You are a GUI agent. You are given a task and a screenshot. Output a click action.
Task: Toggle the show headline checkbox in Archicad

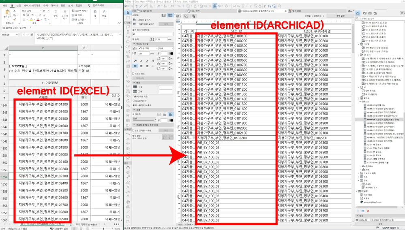coord(139,24)
